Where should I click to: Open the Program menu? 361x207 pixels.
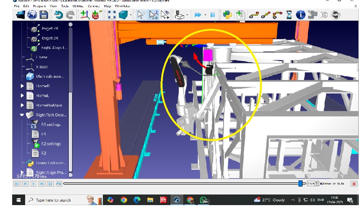point(40,6)
